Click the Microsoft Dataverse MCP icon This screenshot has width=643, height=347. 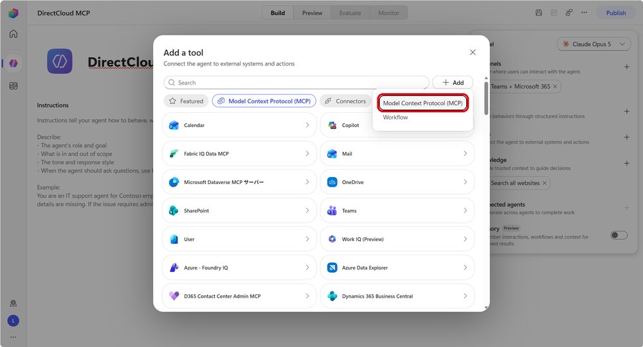pyautogui.click(x=174, y=182)
